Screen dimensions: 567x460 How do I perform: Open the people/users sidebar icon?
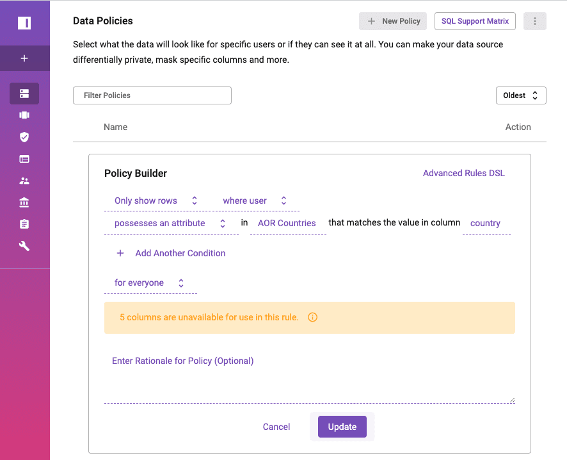24,181
